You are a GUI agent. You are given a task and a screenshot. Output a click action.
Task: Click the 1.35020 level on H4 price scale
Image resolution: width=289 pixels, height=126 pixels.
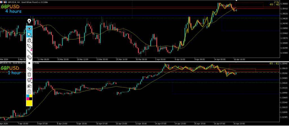tap(284, 13)
